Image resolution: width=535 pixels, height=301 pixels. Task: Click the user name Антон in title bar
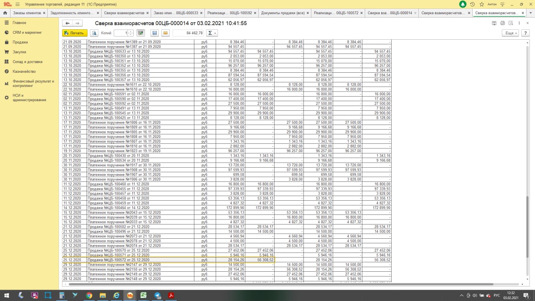point(492,4)
